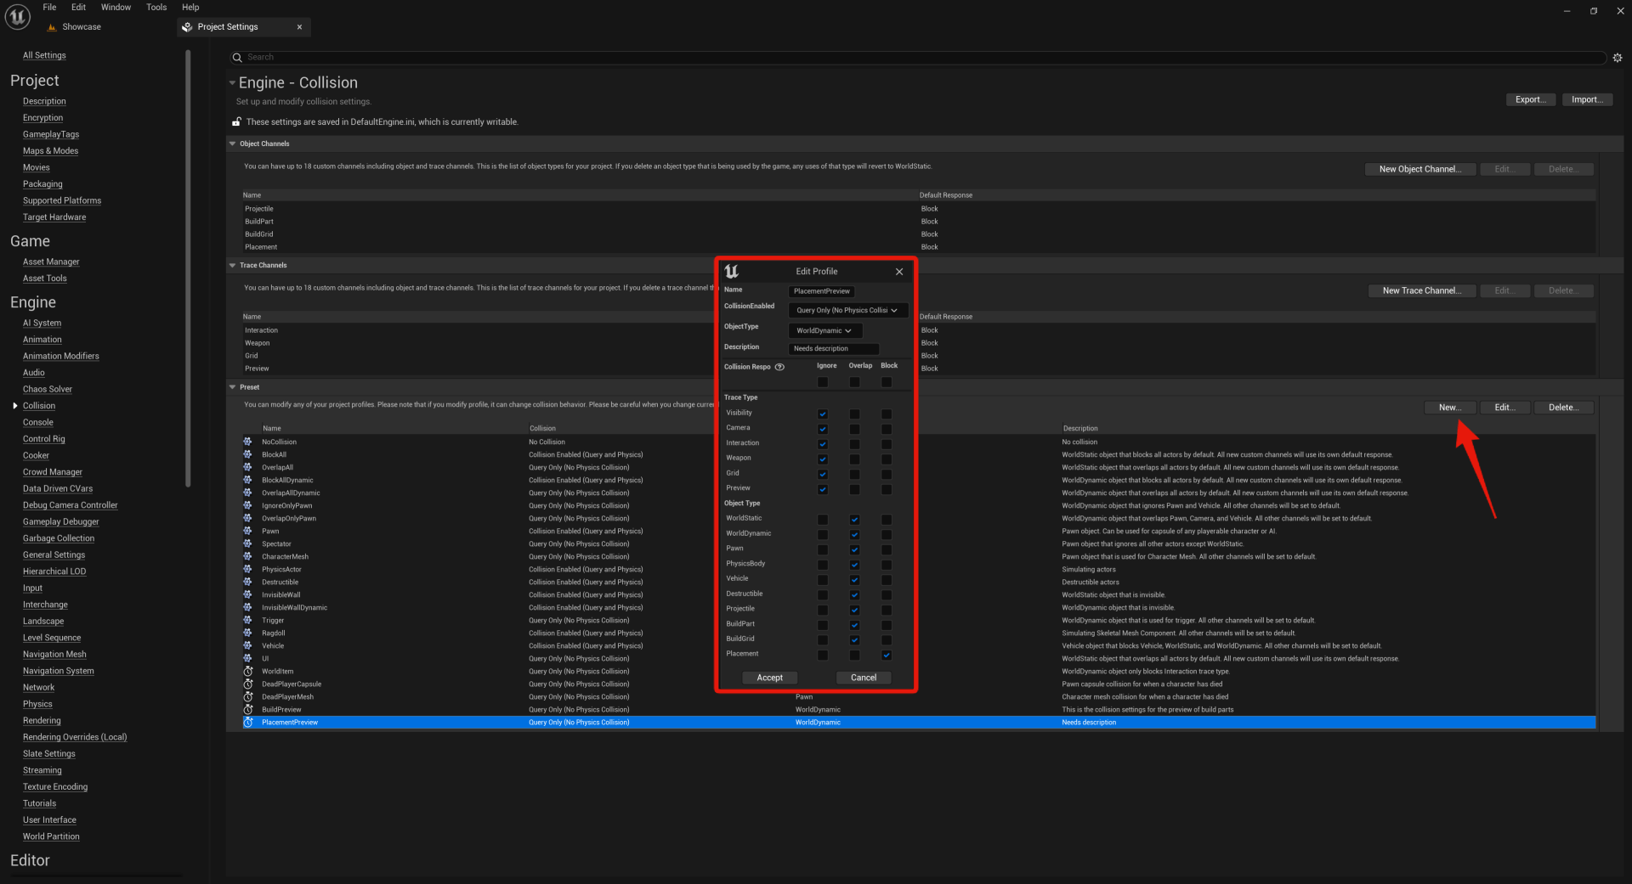Click the icon beside the NoCollision preset
1632x884 pixels.
pyautogui.click(x=248, y=442)
